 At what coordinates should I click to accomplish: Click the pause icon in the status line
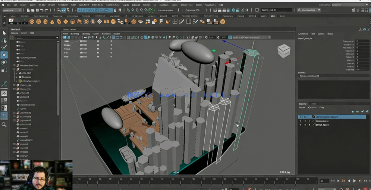[x=247, y=10]
